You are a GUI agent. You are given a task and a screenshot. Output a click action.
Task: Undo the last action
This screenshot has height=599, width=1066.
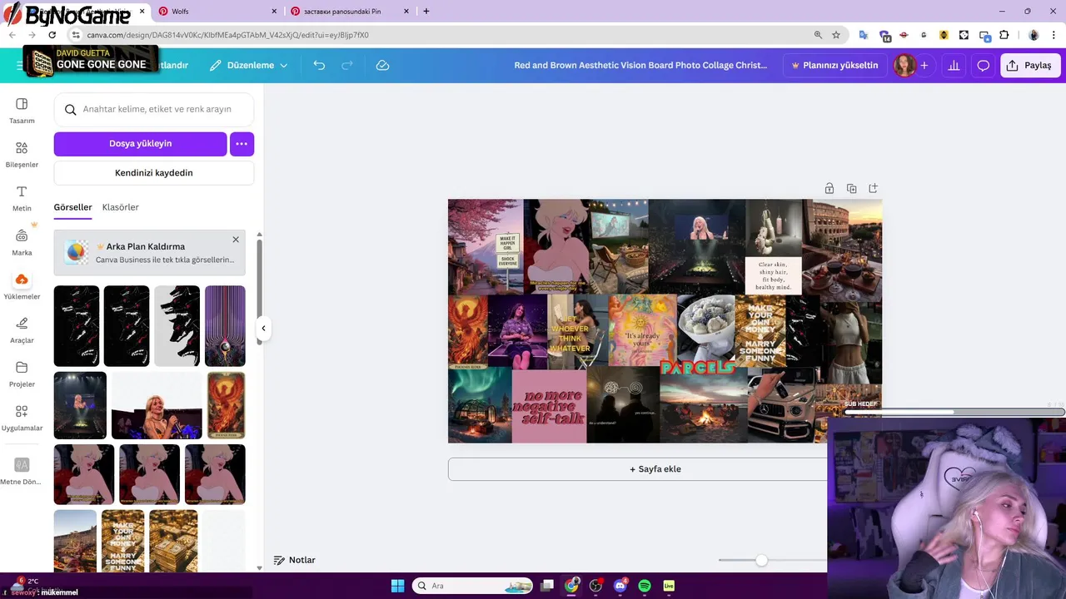(x=319, y=65)
